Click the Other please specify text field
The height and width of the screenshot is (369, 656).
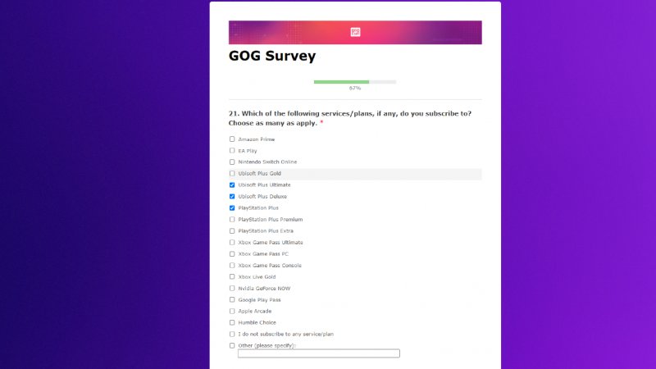click(x=318, y=353)
